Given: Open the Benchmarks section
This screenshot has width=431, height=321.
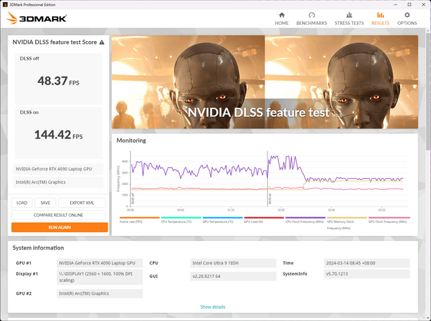Looking at the screenshot, I should tap(311, 19).
